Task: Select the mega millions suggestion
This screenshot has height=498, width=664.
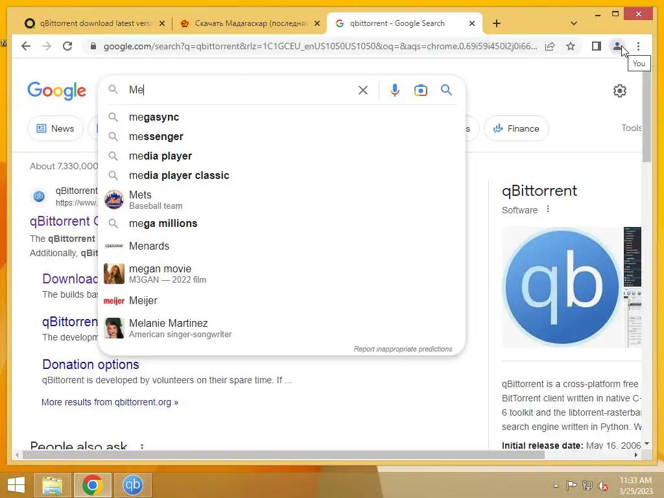Action: pos(281,223)
